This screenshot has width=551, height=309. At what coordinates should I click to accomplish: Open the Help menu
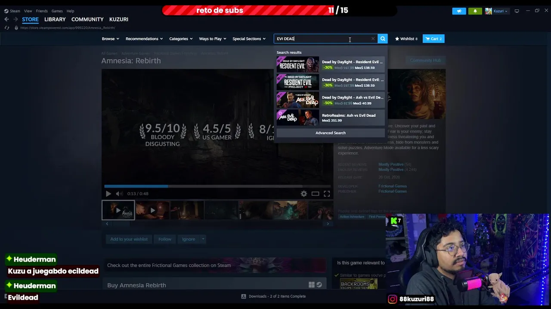[70, 11]
